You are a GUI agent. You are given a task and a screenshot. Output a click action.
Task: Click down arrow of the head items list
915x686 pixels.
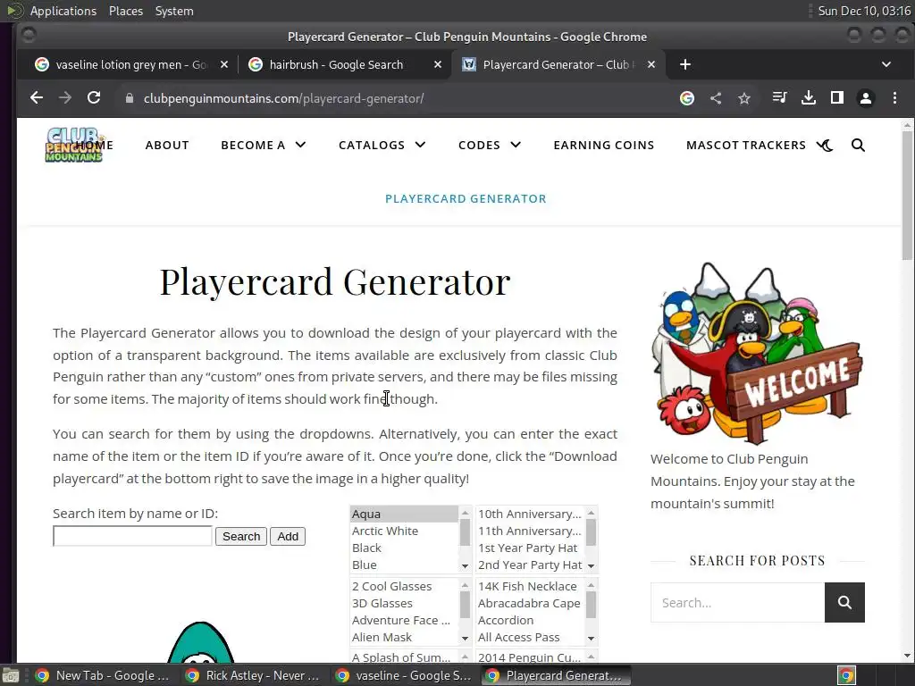592,565
